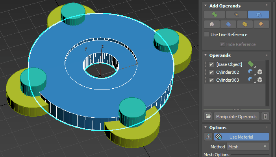Click the Options rollout grip dots
The height and width of the screenshot is (157, 276).
click(x=267, y=127)
